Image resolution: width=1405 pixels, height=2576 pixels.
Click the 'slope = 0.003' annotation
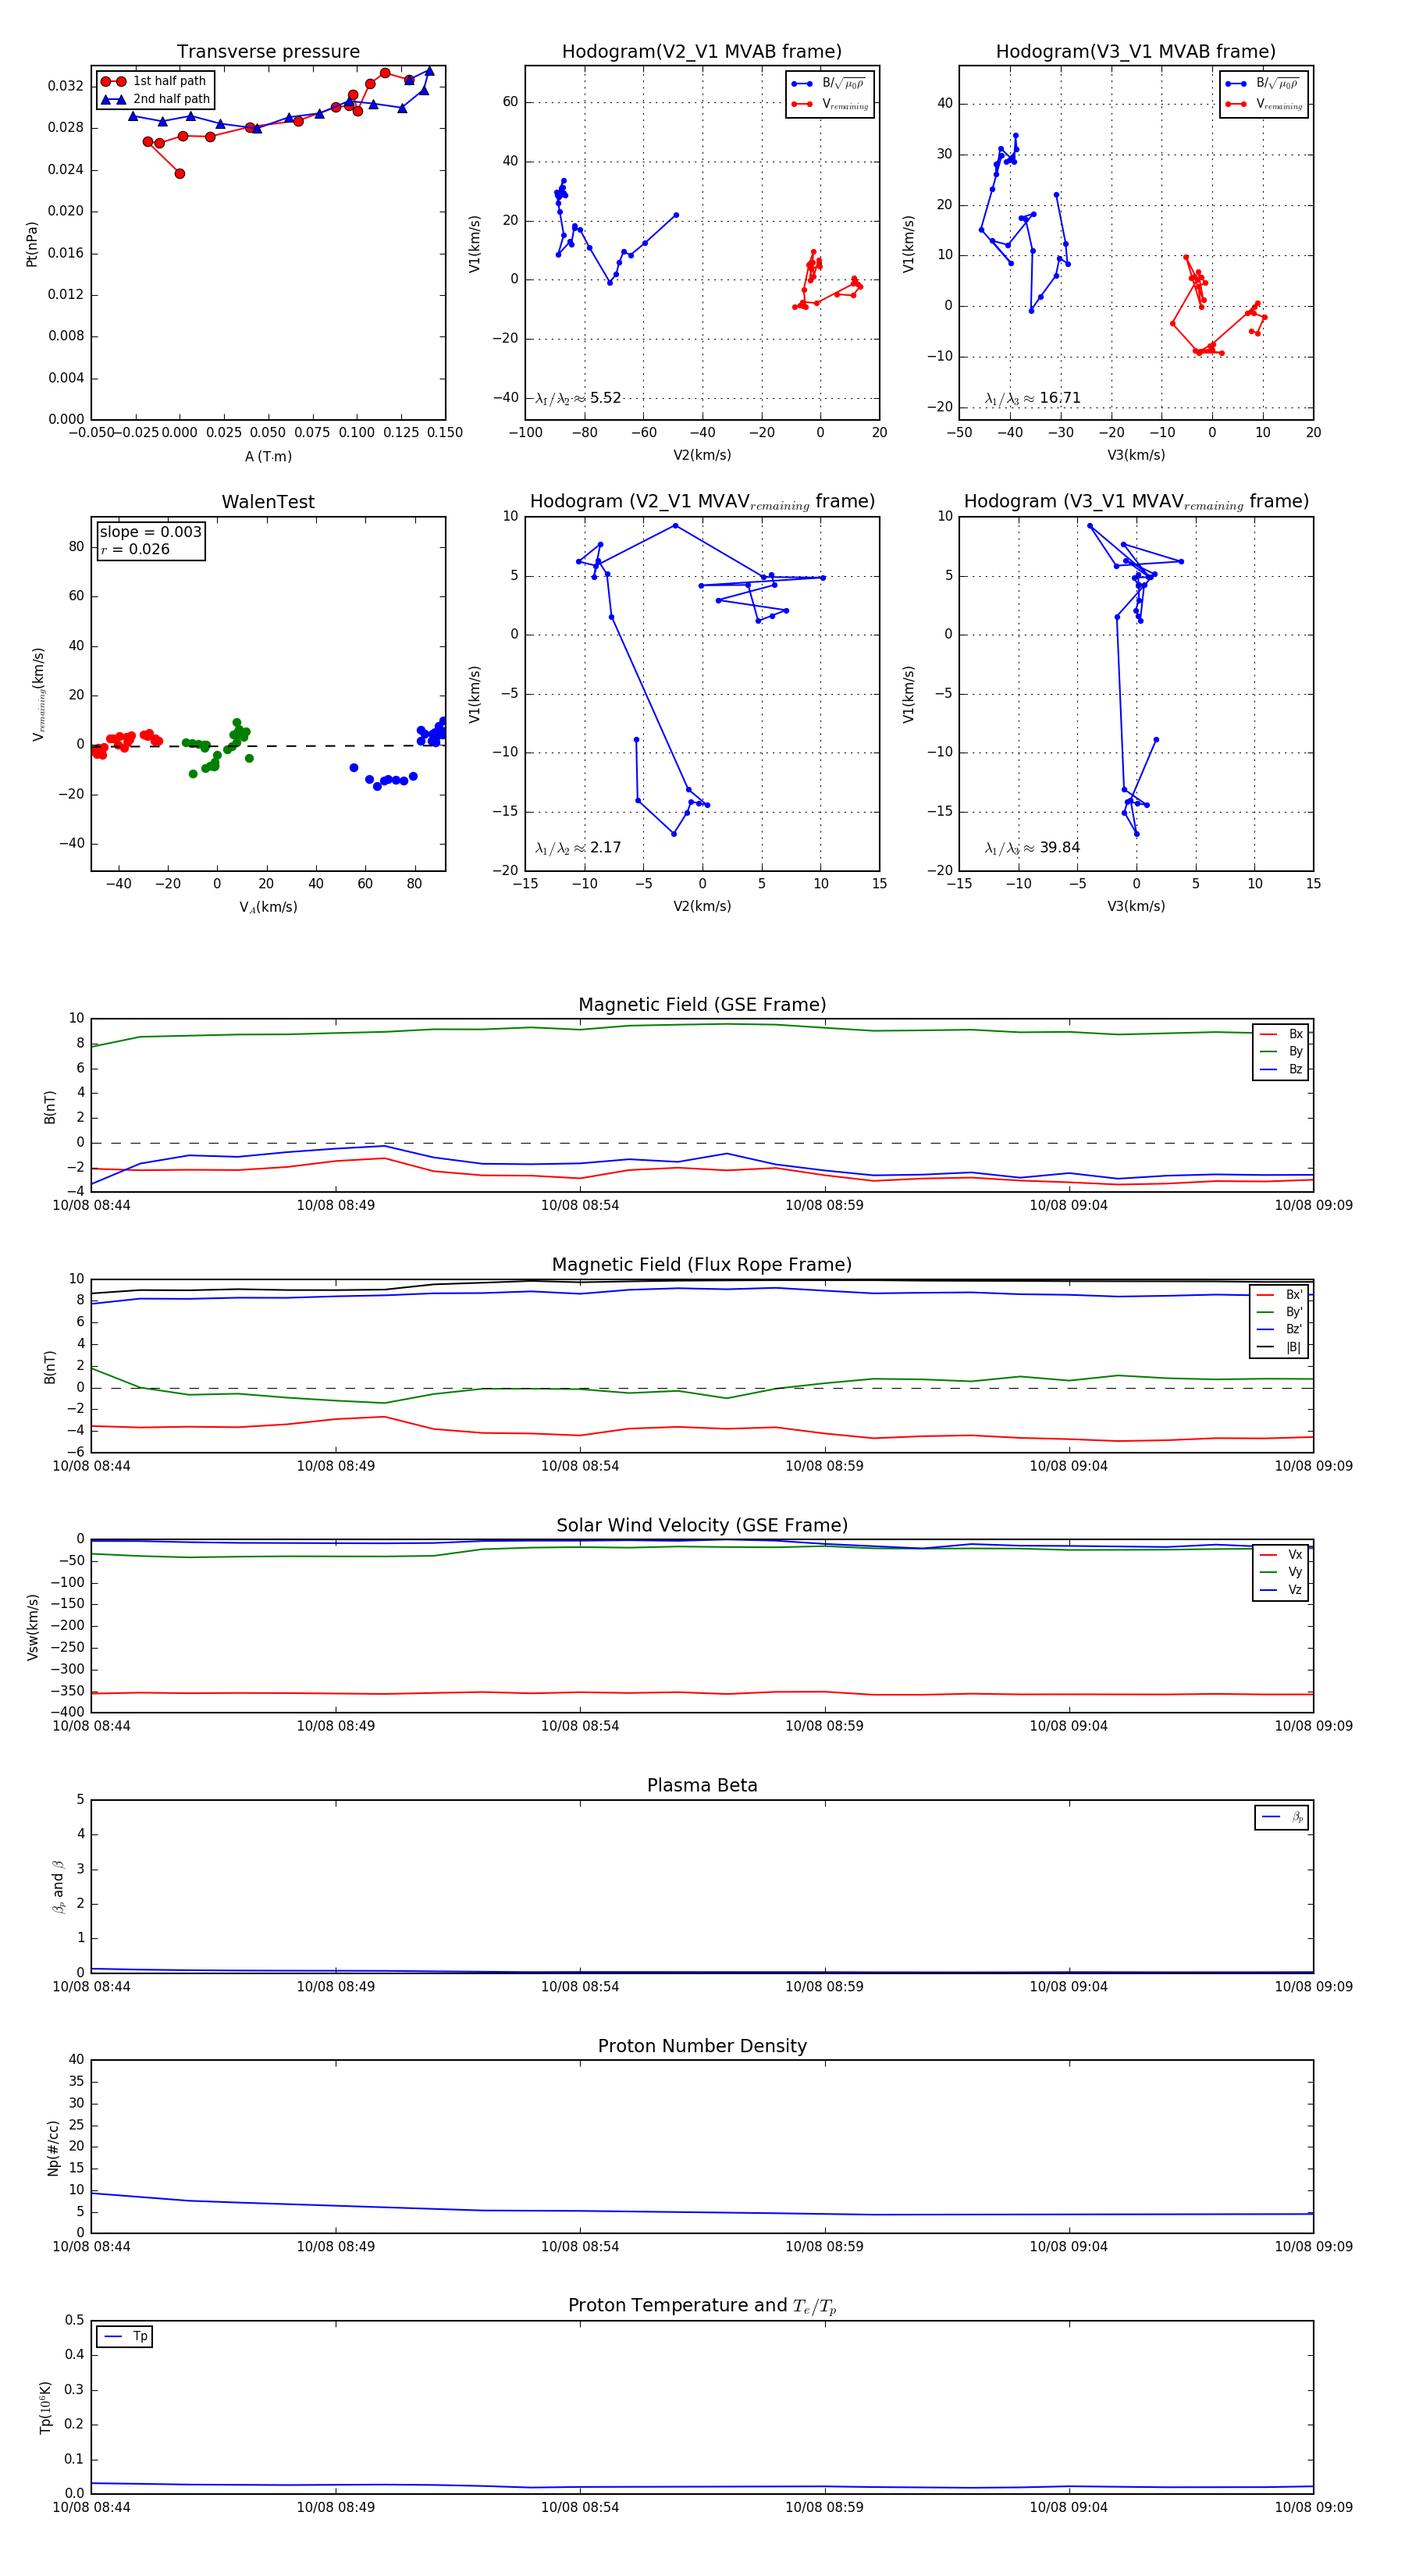150,532
